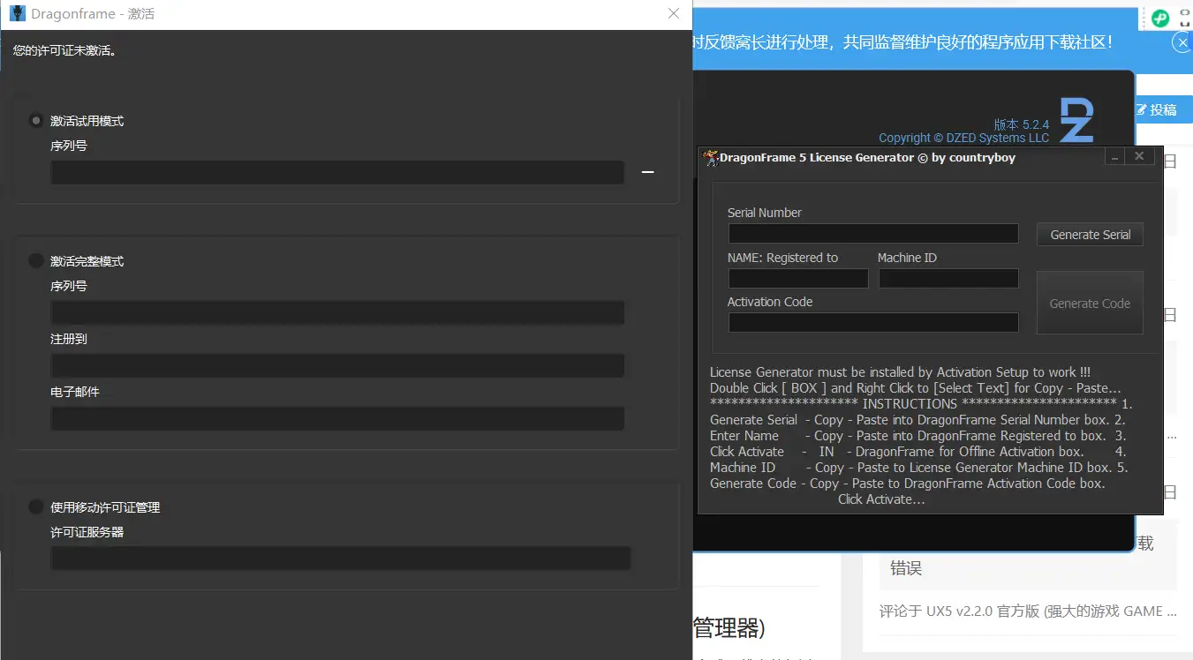
Task: Click the Copyright DZED Systems LLC text
Action: [x=963, y=138]
